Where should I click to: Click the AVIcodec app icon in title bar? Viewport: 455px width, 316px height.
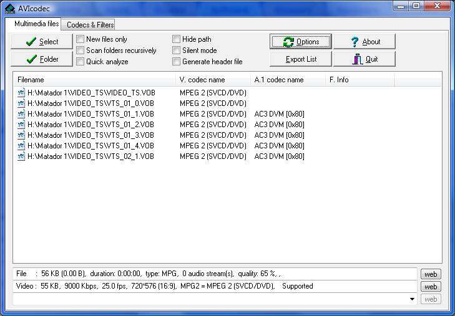click(10, 9)
